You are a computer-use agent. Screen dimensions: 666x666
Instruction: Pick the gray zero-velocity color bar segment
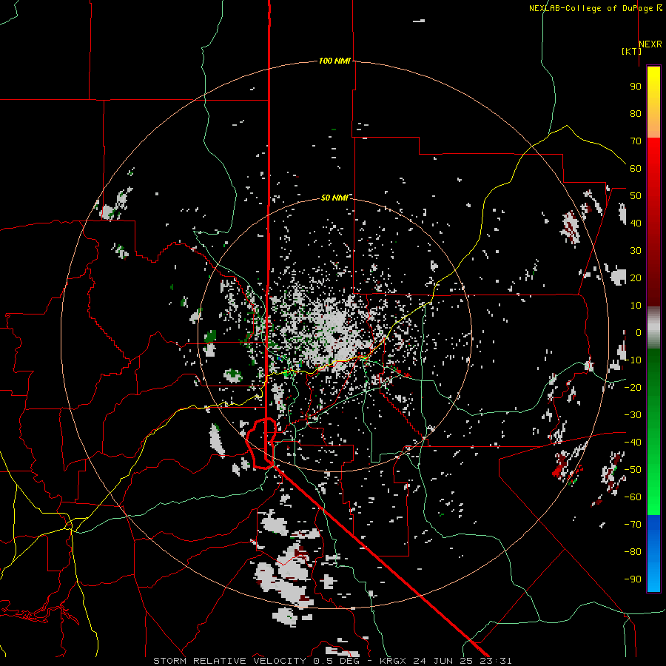tap(653, 328)
